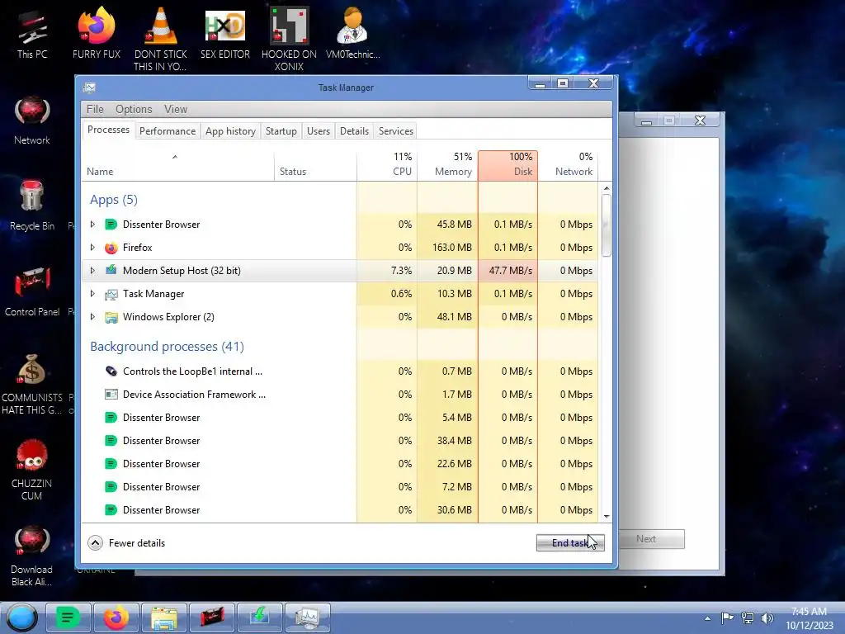Sort processes by Memory column
Image resolution: width=845 pixels, height=634 pixels.
447,165
